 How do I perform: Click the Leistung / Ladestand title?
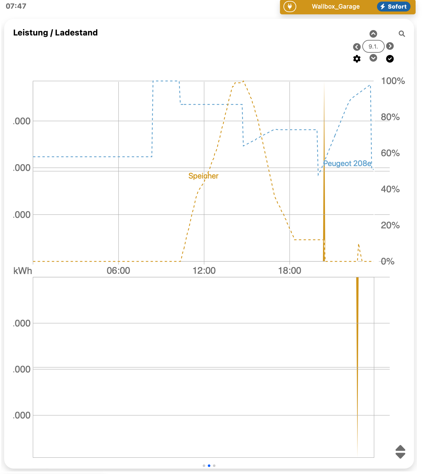click(x=56, y=33)
